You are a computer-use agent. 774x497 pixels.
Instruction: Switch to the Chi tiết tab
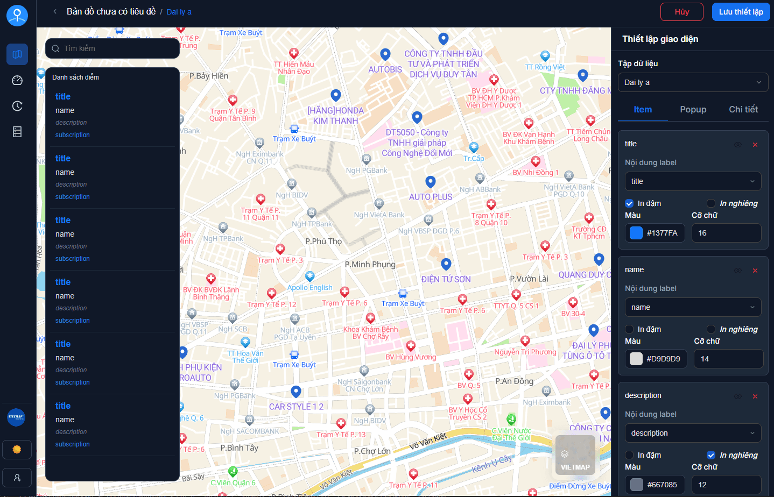[x=743, y=110]
